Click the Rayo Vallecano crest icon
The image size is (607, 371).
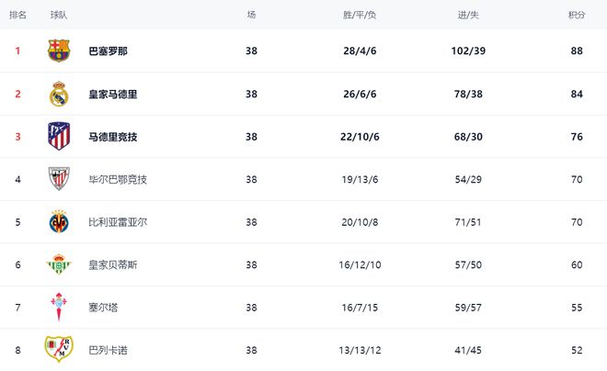click(x=59, y=349)
